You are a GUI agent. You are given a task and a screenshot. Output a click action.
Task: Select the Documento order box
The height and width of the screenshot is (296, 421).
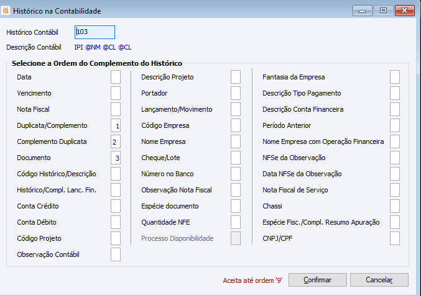(x=116, y=158)
